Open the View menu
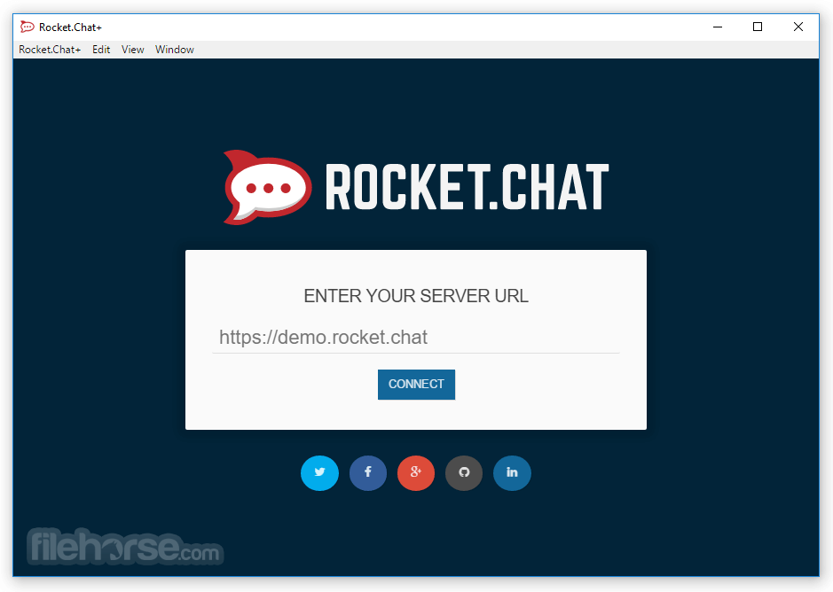Viewport: 833px width, 592px height. tap(133, 50)
